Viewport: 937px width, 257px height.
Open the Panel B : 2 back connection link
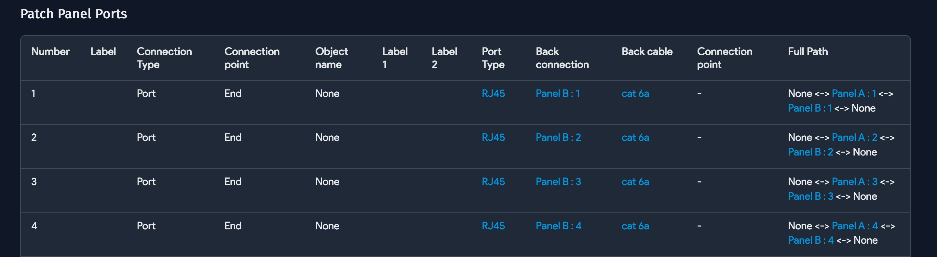558,137
